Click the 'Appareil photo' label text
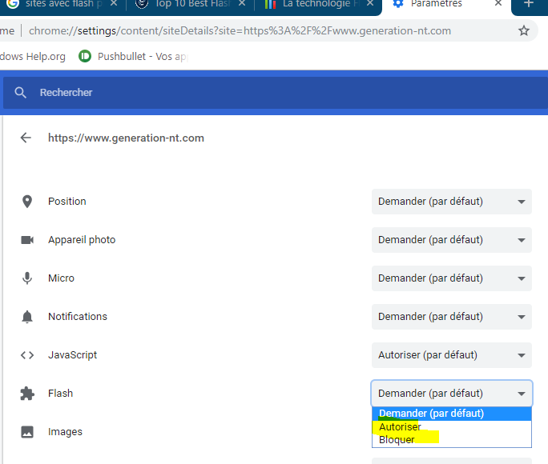The width and height of the screenshot is (548, 464). [x=82, y=240]
